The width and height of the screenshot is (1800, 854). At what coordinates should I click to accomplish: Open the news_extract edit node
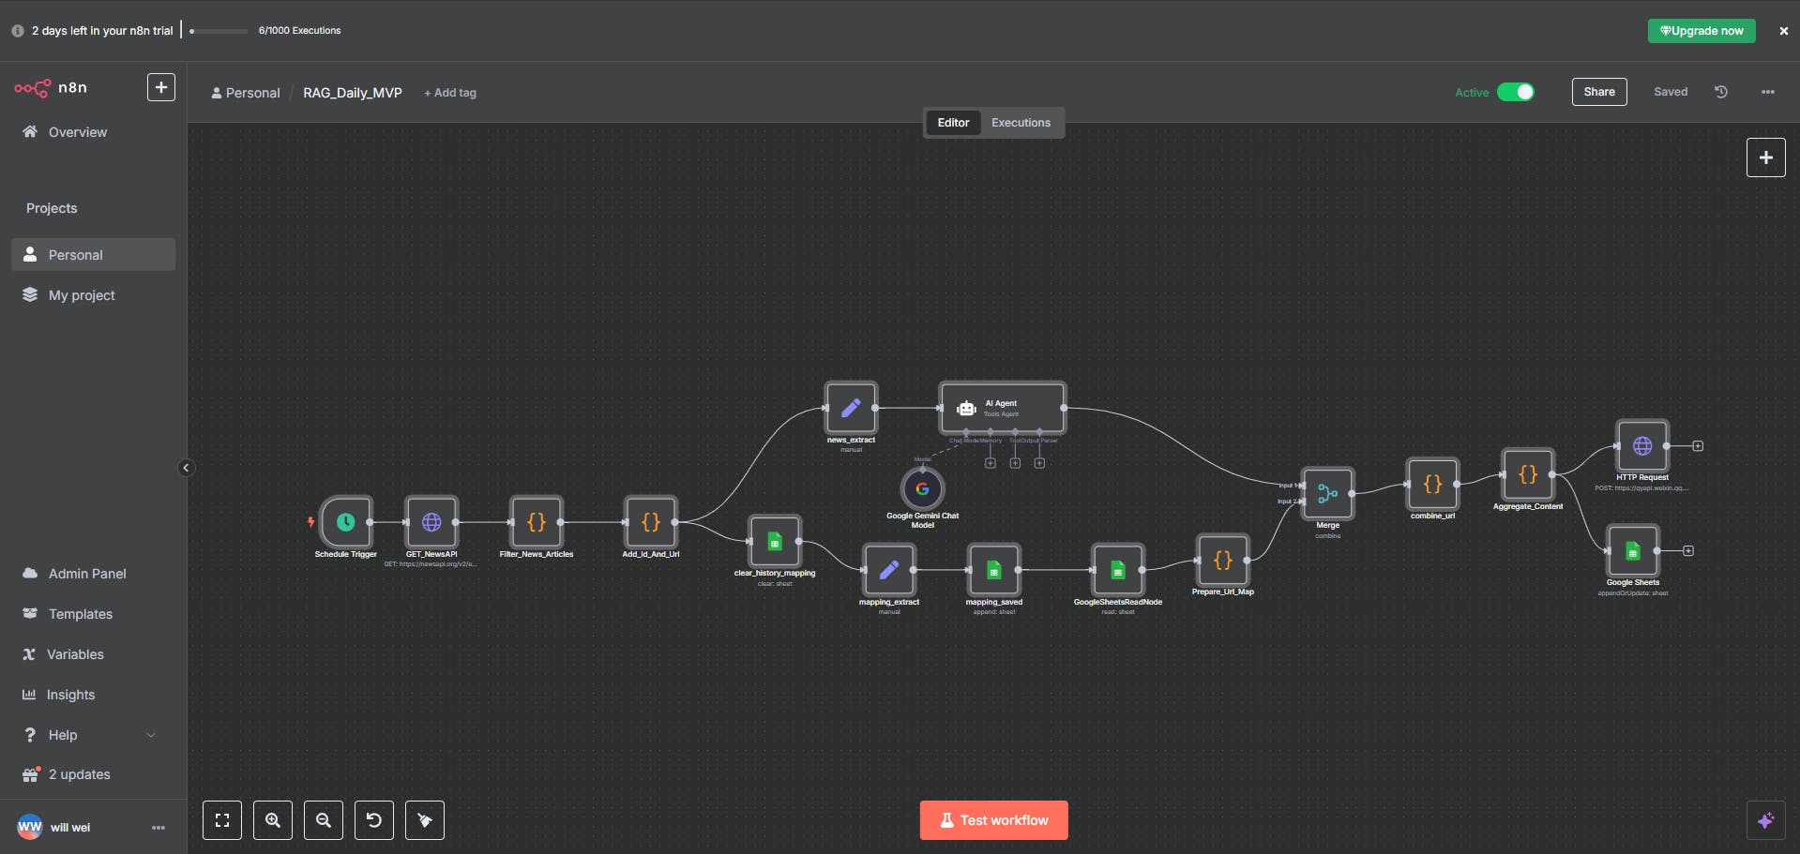[851, 408]
